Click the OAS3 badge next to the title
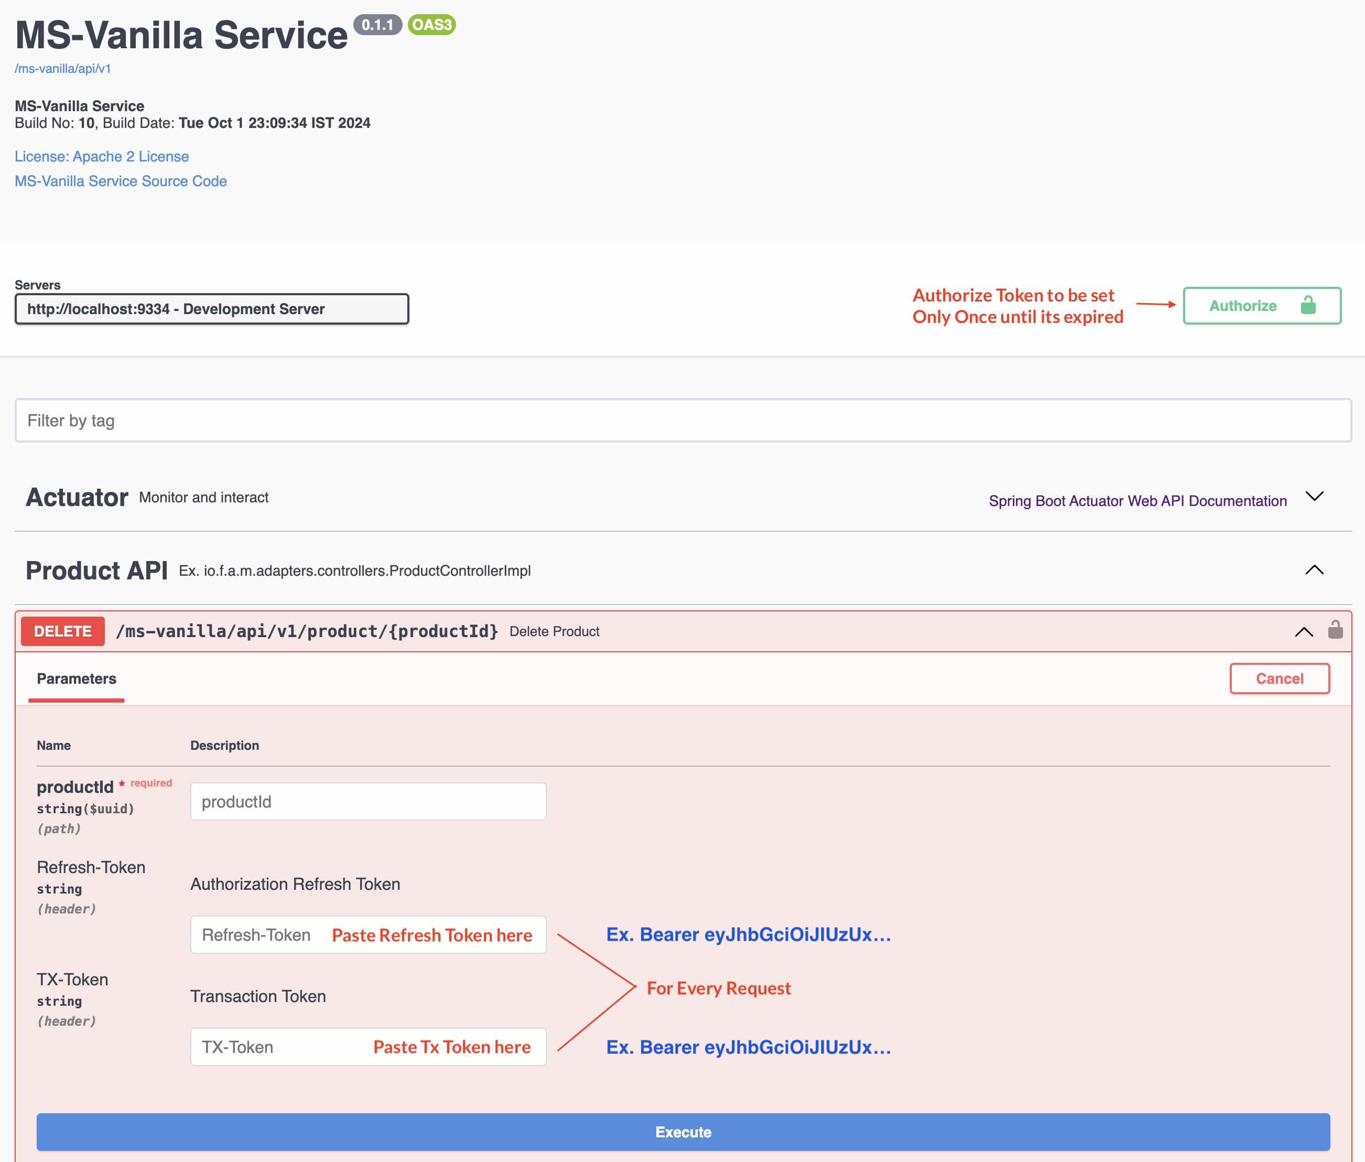This screenshot has width=1365, height=1162. point(431,26)
